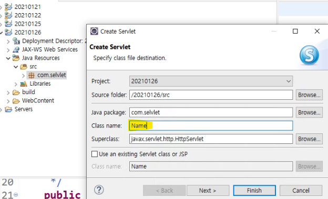Click the com.selvlet package icon
The width and height of the screenshot is (328, 199).
[x=32, y=75]
